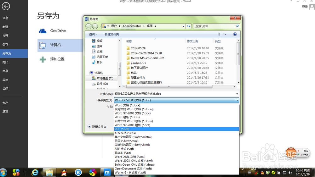The image size is (315, 177).
Task: Expand the view options dropdown arrow
Action: pyautogui.click(x=225, y=34)
